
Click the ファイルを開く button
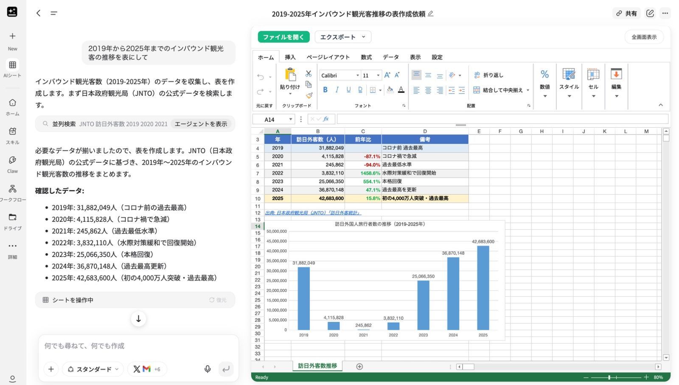tap(283, 37)
